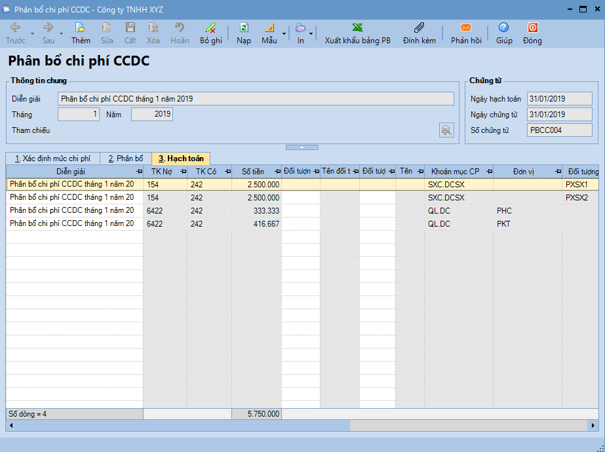Pin the Số tiền column header

click(x=277, y=172)
